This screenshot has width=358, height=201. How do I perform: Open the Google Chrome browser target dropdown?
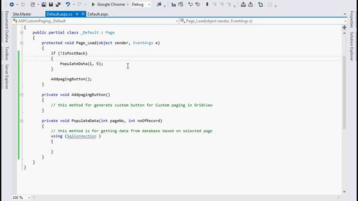(x=128, y=4)
